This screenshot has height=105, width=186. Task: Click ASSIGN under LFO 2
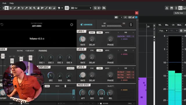[x=124, y=54]
